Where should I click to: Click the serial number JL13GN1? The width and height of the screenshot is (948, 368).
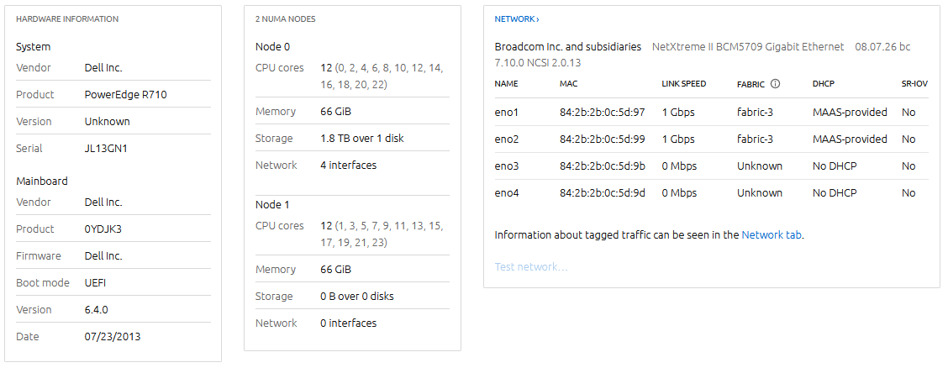pyautogui.click(x=106, y=149)
